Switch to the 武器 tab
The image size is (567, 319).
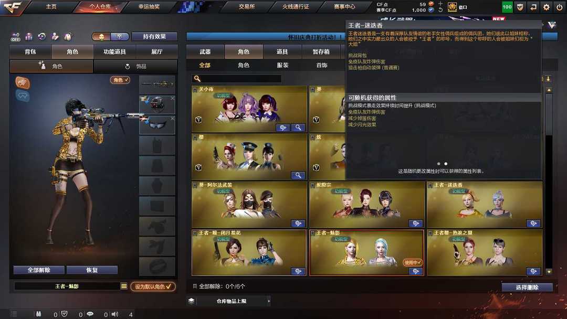(205, 51)
